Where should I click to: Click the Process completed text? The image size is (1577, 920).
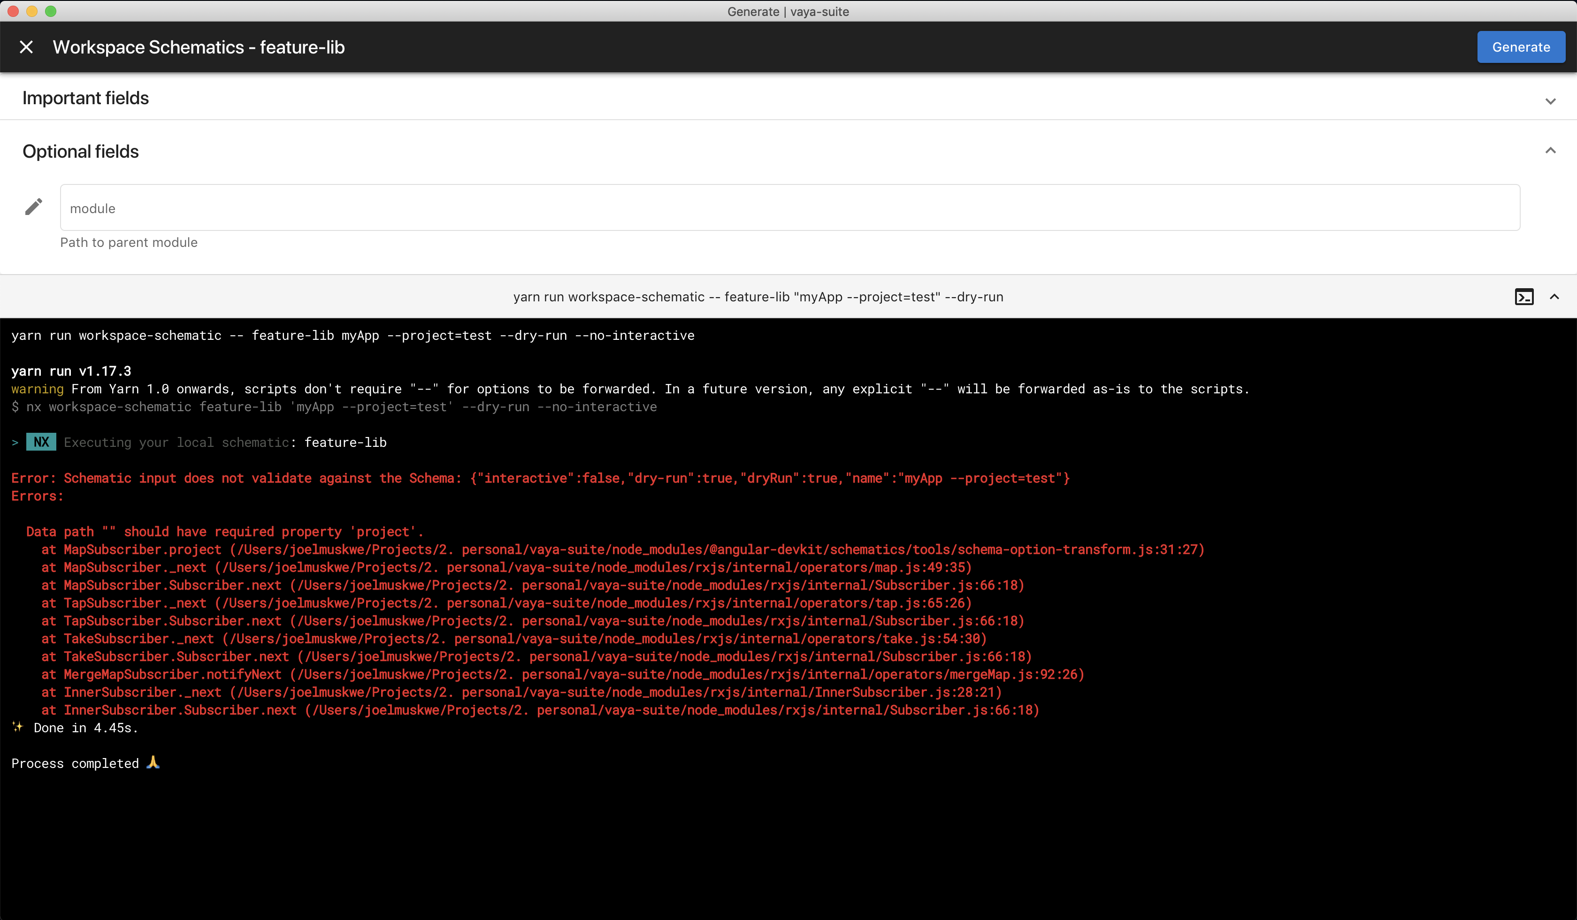coord(75,763)
